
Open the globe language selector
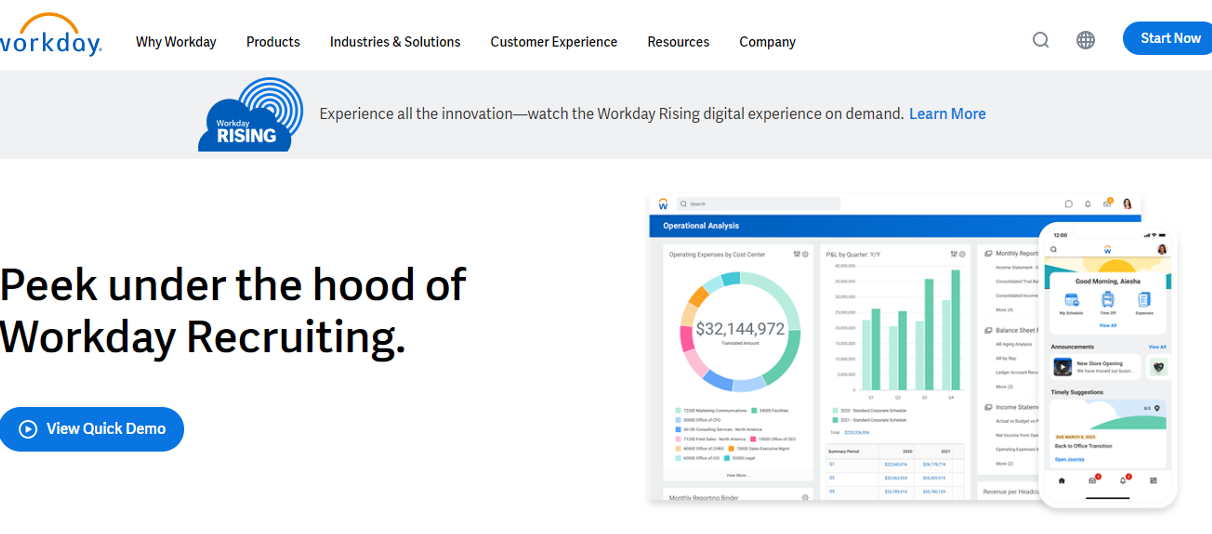pos(1085,40)
